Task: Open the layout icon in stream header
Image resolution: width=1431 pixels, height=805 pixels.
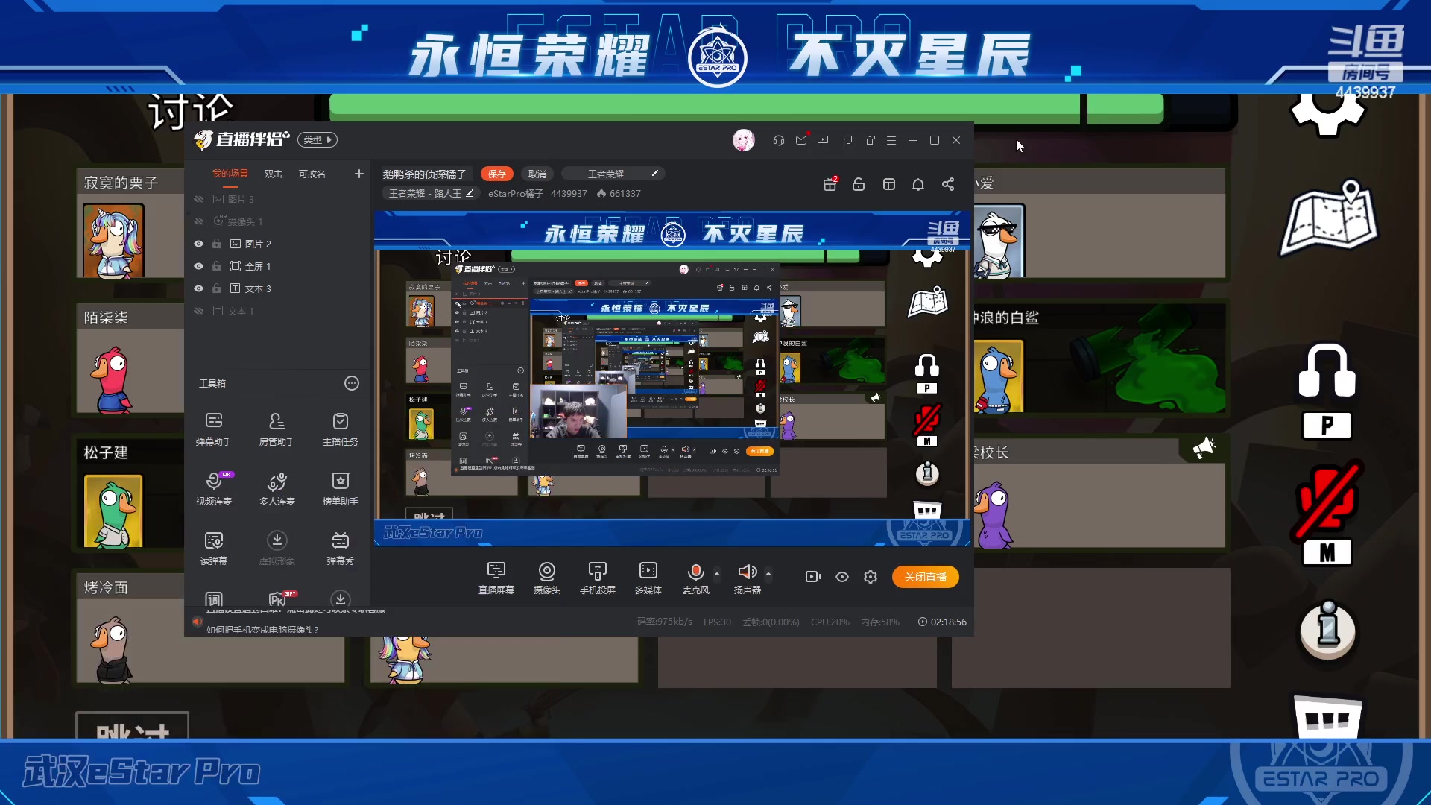Action: coord(888,184)
